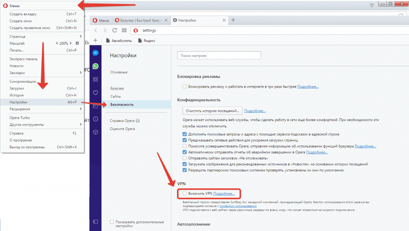Open the WhatsApp sidebar icon

point(95,66)
